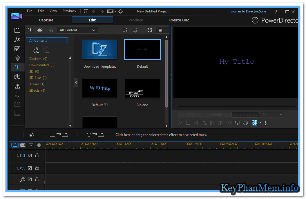The width and height of the screenshot is (306, 199).
Task: Select the All Content tag
Action: pos(47,40)
